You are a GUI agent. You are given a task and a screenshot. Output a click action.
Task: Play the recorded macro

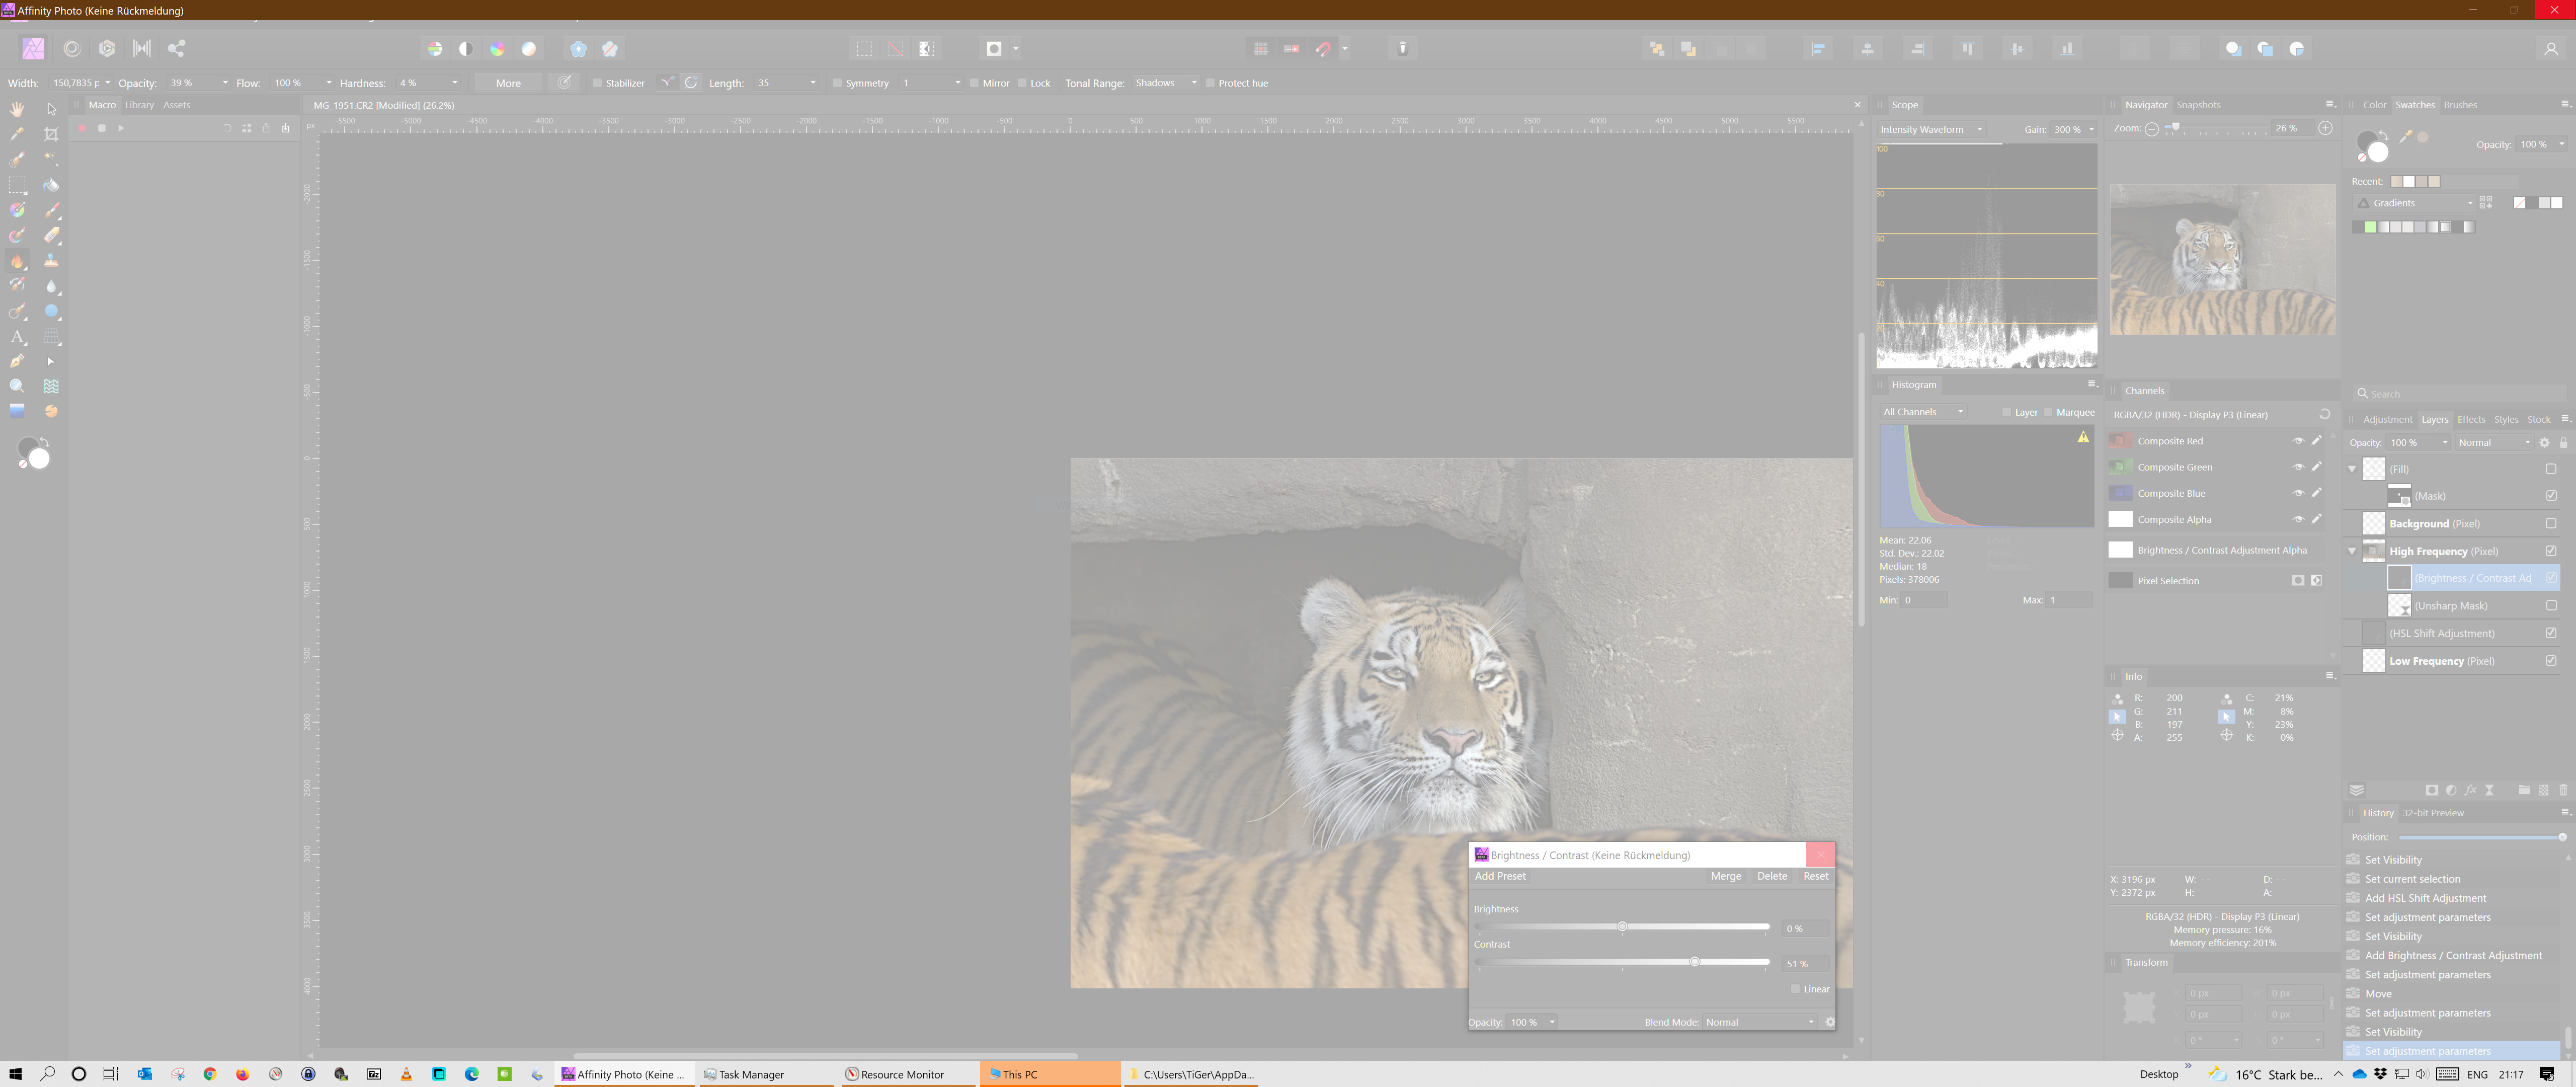pyautogui.click(x=121, y=128)
